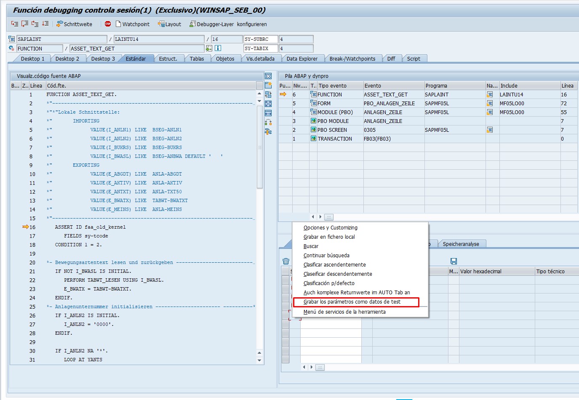Select Menú de servicios de la herramienta
This screenshot has height=400, width=579.
click(345, 312)
